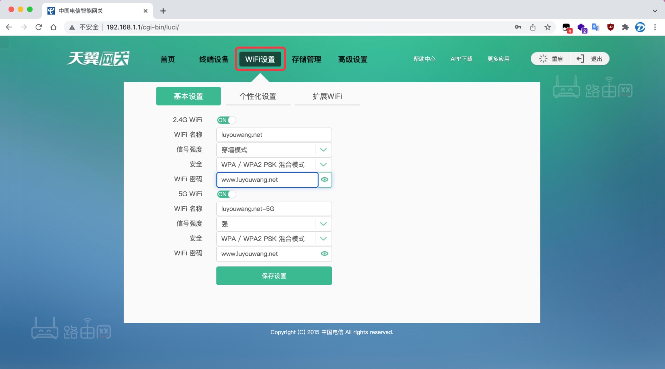
Task: Click the 保存设置 save button
Action: pos(273,276)
